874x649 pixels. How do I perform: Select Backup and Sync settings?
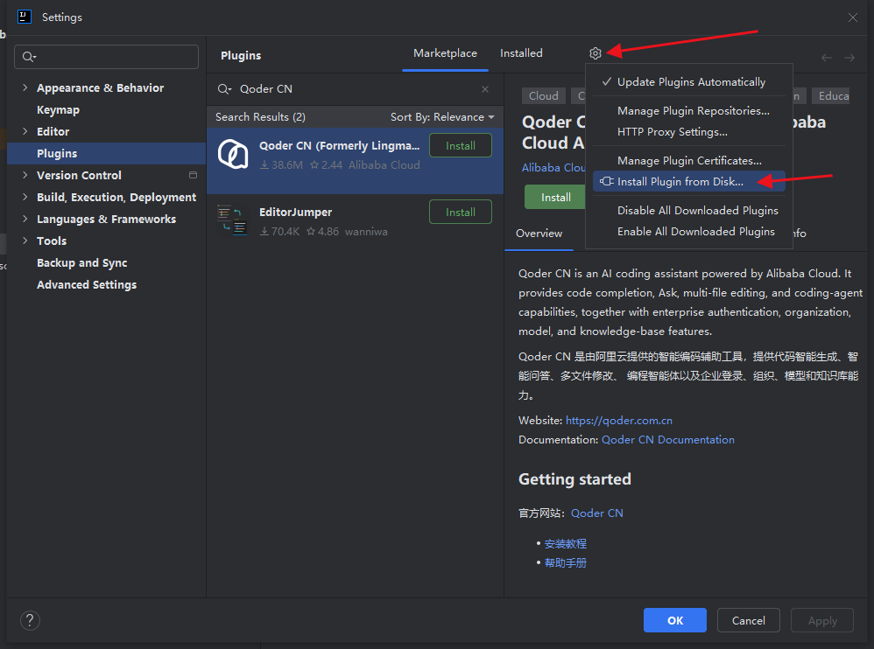click(x=82, y=262)
